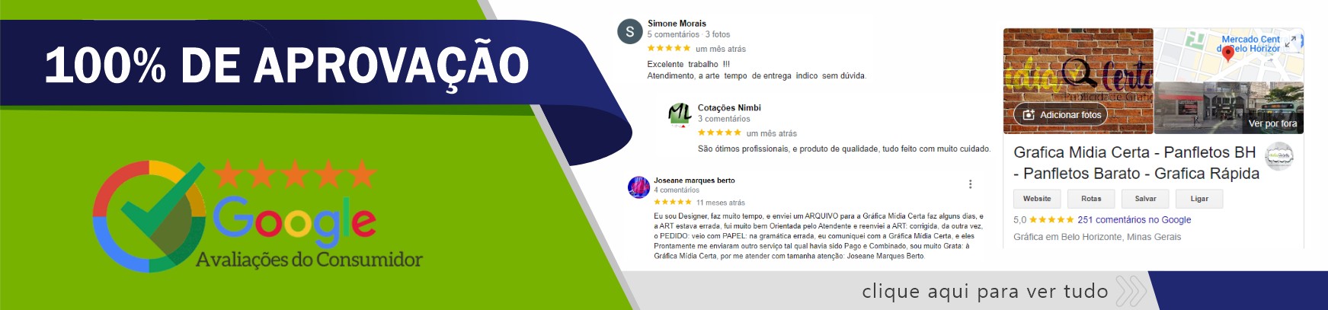
Task: Click the Salvar button
Action: [1145, 199]
